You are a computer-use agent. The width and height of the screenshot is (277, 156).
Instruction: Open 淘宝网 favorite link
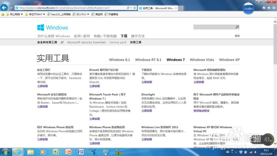97,14
